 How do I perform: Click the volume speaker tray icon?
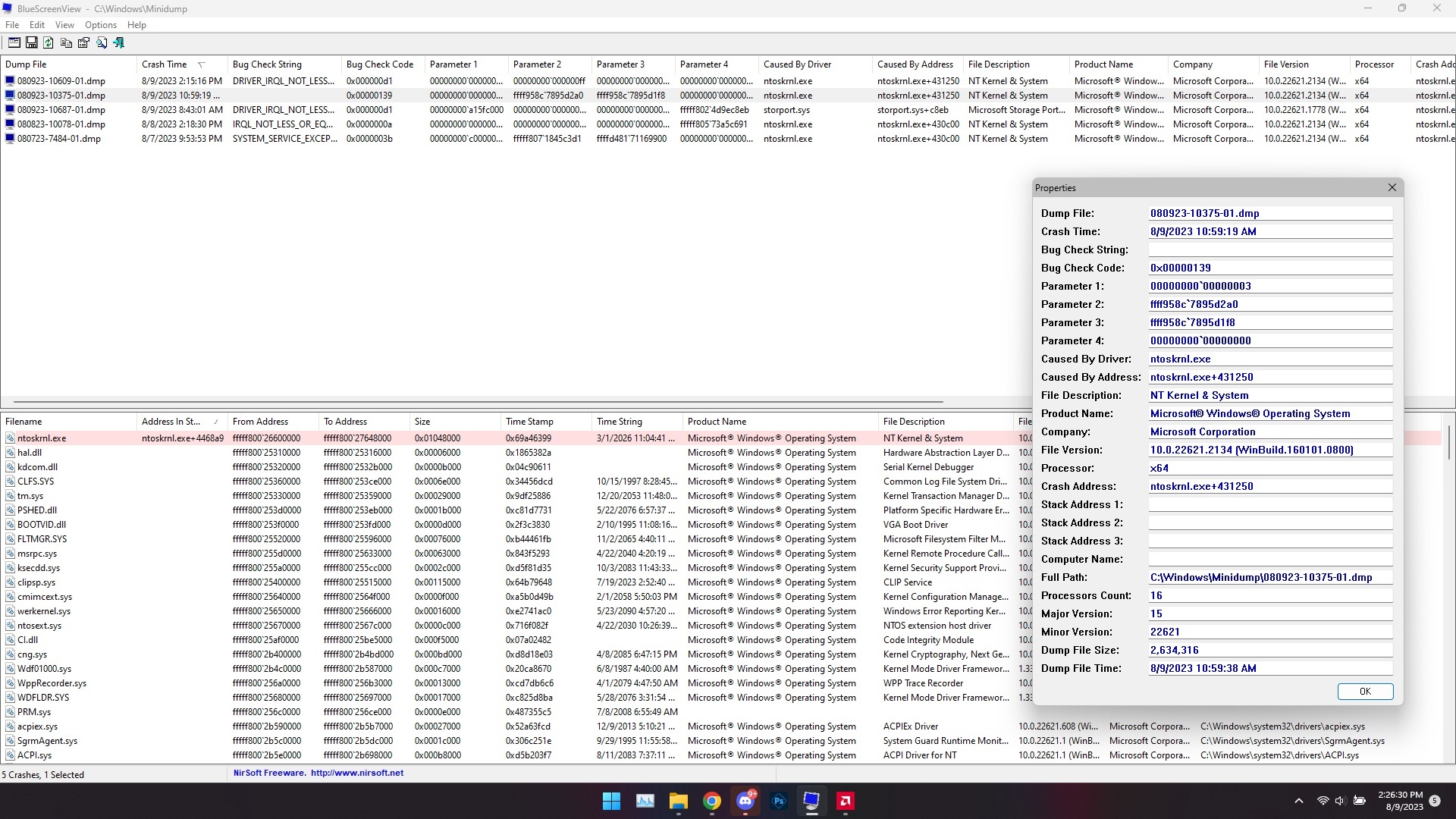1340,801
